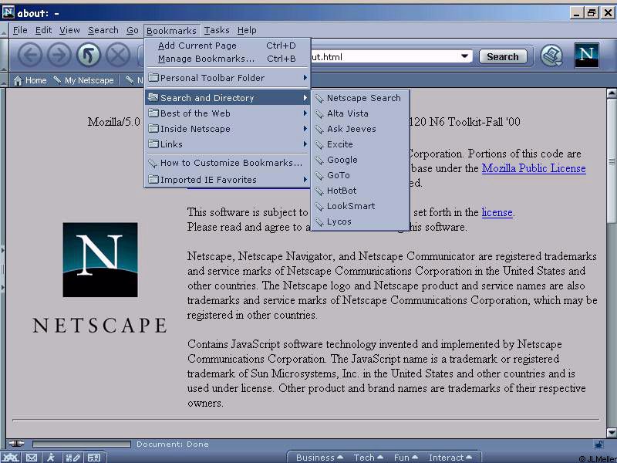Viewport: 617px width, 463px height.
Task: Click the Stop loading button
Action: (118, 55)
